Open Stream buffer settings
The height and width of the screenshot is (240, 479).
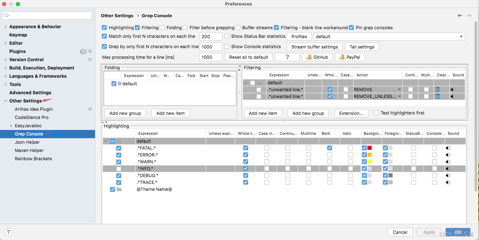[x=315, y=47]
